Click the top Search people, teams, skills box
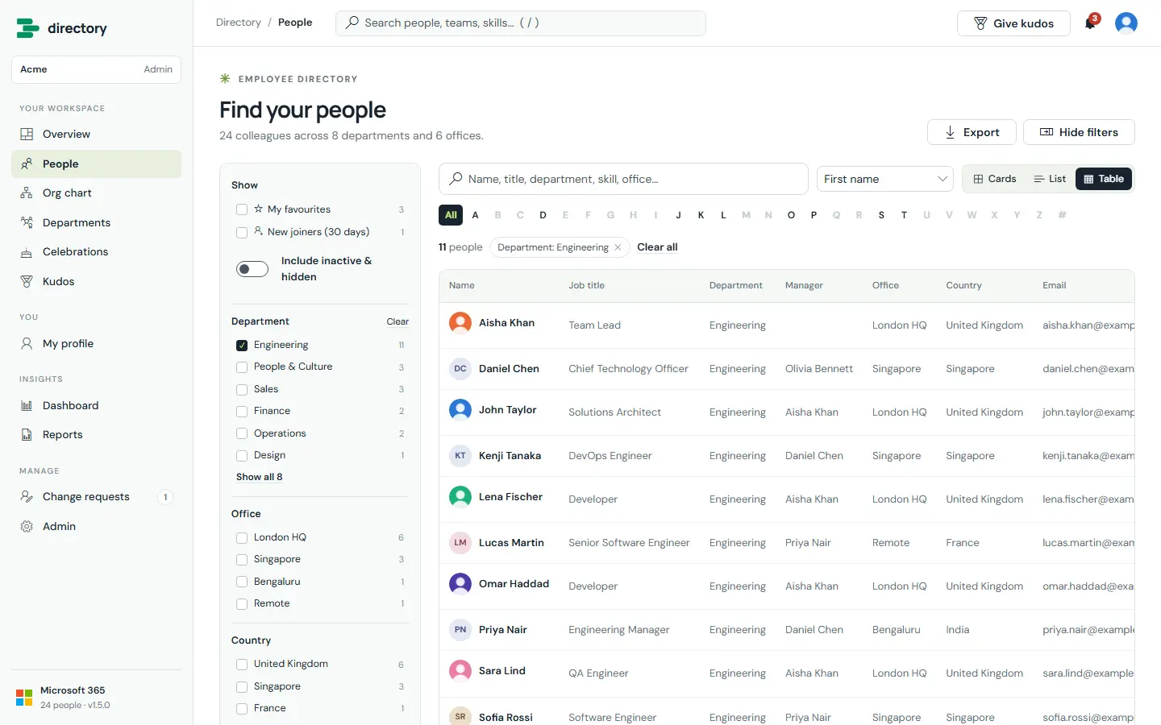1161x725 pixels. pyautogui.click(x=521, y=23)
